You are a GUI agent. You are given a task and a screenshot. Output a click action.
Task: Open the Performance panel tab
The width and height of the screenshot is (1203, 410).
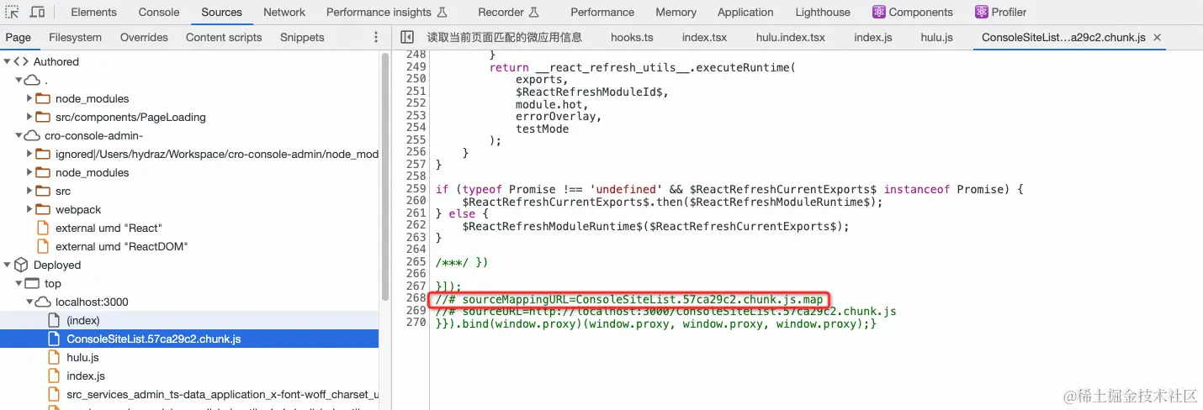pyautogui.click(x=602, y=12)
